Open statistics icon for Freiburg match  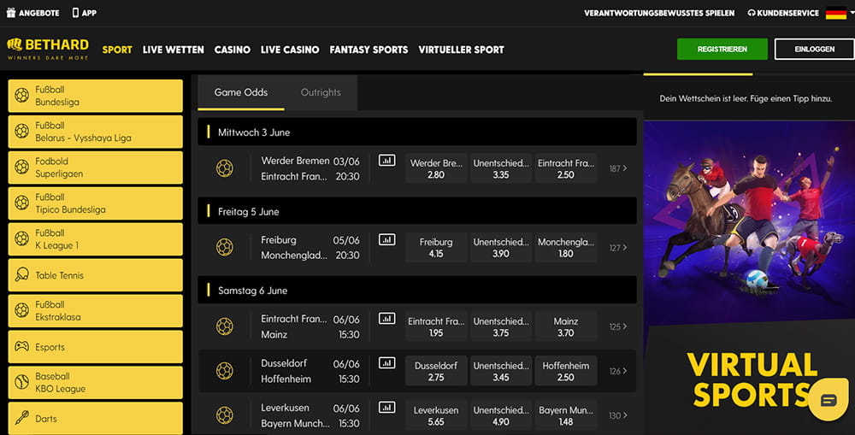(386, 239)
